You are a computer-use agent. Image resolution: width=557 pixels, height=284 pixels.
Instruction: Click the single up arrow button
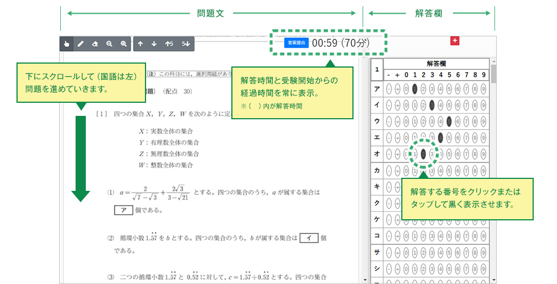(x=140, y=44)
